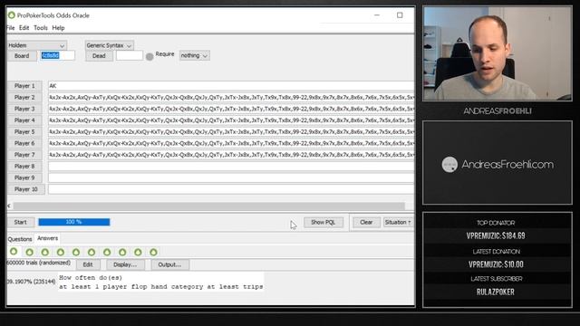
Task: Click the fourth green answer circle icon
Action: click(61, 252)
